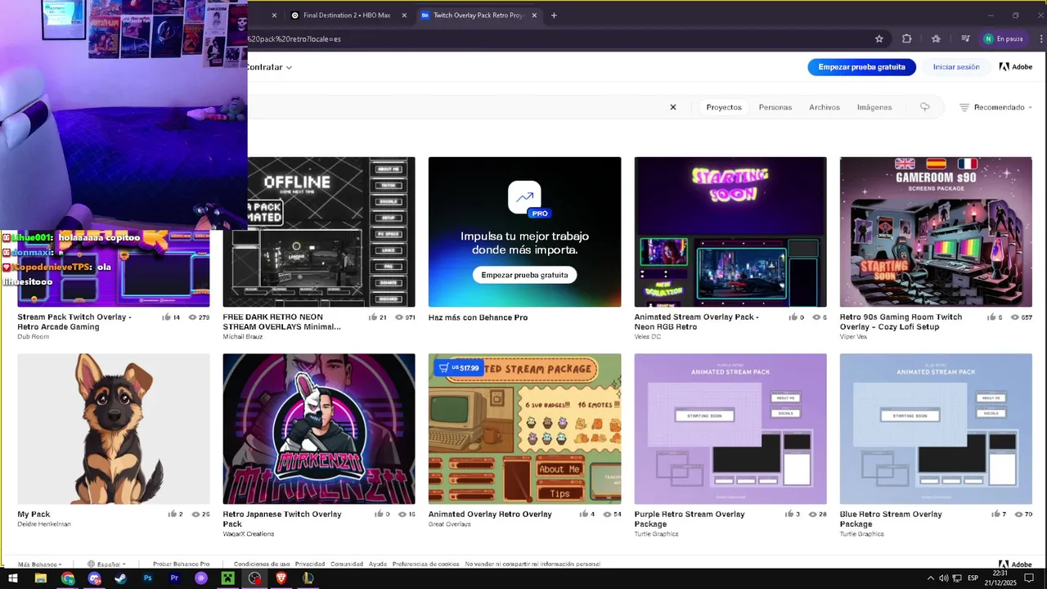Click the bookmarks star toolbar icon
This screenshot has height=589, width=1047.
[936, 38]
